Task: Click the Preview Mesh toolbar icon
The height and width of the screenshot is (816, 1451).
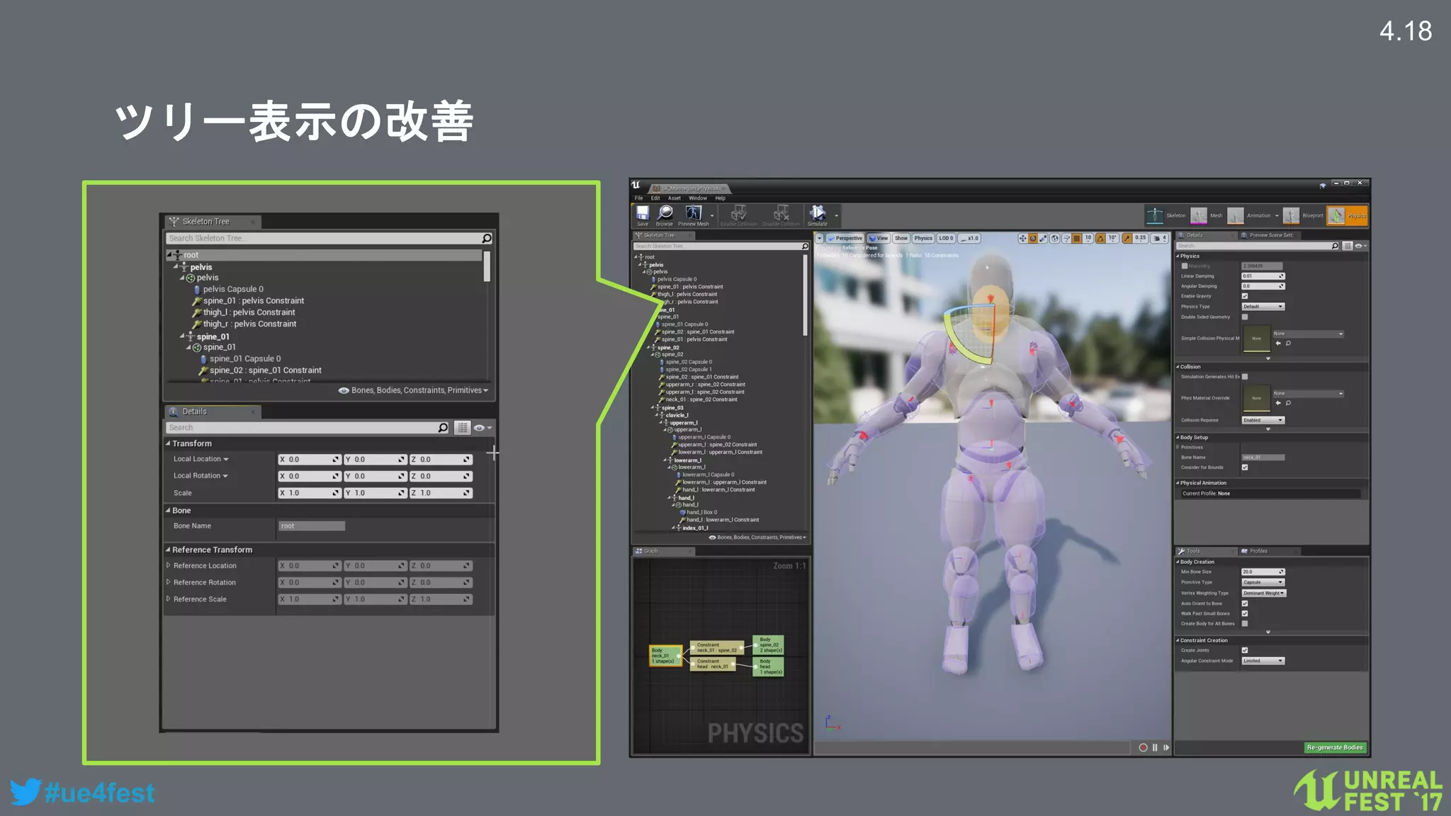Action: 694,213
